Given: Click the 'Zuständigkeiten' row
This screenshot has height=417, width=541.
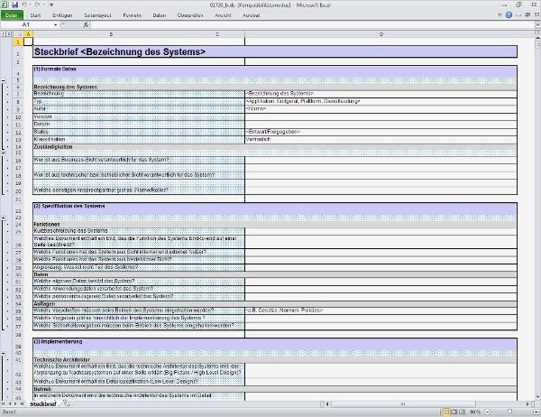Looking at the screenshot, I should [x=275, y=147].
